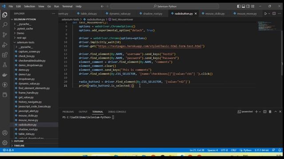This screenshot has height=159, width=284.
Task: Click Spaces: 4 indentation setting
Action: (213, 150)
